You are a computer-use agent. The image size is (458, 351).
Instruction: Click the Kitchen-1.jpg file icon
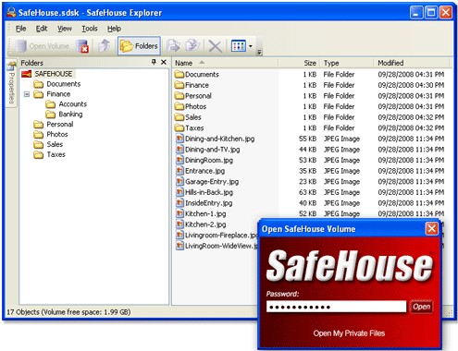point(179,213)
